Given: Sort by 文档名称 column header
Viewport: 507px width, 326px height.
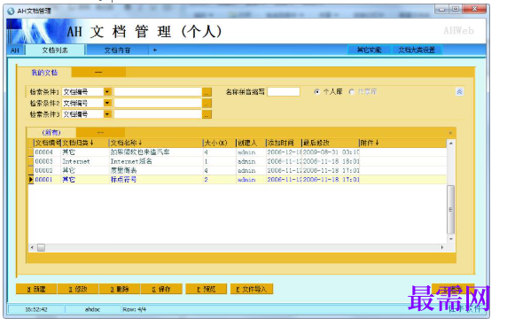Looking at the screenshot, I should (156, 143).
